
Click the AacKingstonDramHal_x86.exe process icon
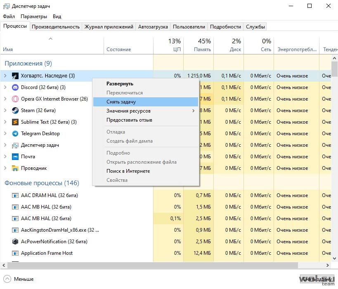pos(15,230)
